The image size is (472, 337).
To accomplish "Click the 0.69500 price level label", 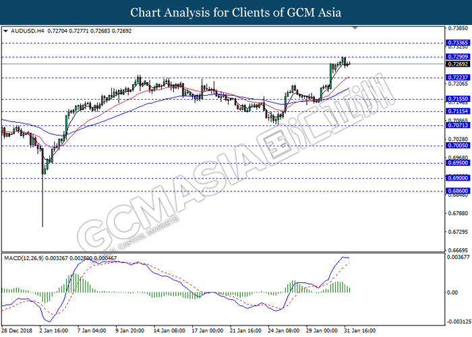I will pos(458,163).
